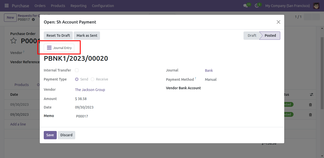Click the Payment Method help question mark
The height and width of the screenshot is (158, 324).
195,78
